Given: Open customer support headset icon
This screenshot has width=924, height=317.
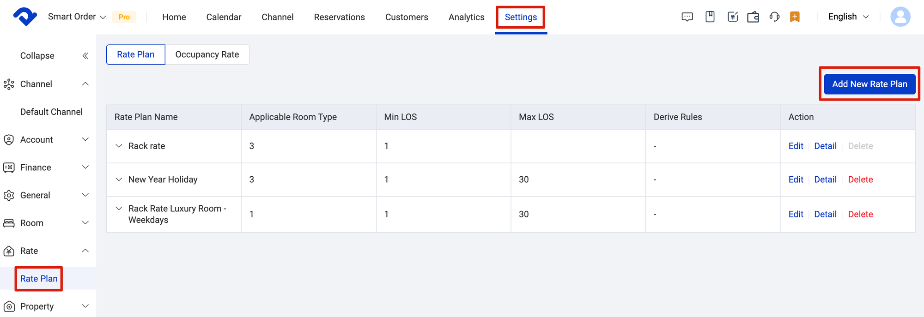Looking at the screenshot, I should coord(774,17).
